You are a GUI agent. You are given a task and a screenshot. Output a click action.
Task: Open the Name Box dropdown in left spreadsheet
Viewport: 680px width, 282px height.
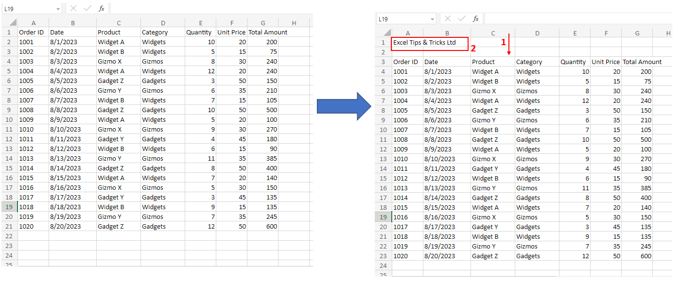58,9
